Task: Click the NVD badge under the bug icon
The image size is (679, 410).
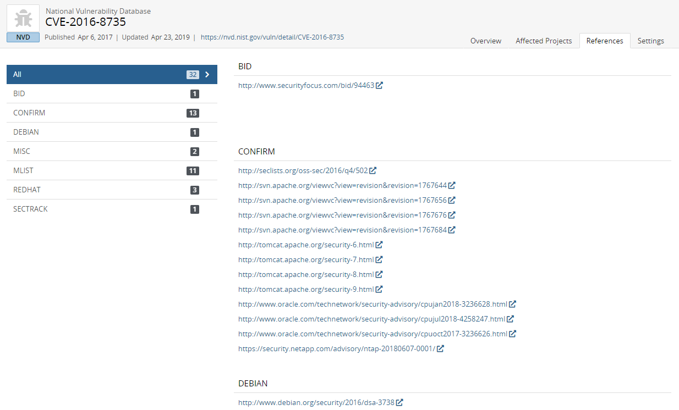Action: [x=23, y=37]
